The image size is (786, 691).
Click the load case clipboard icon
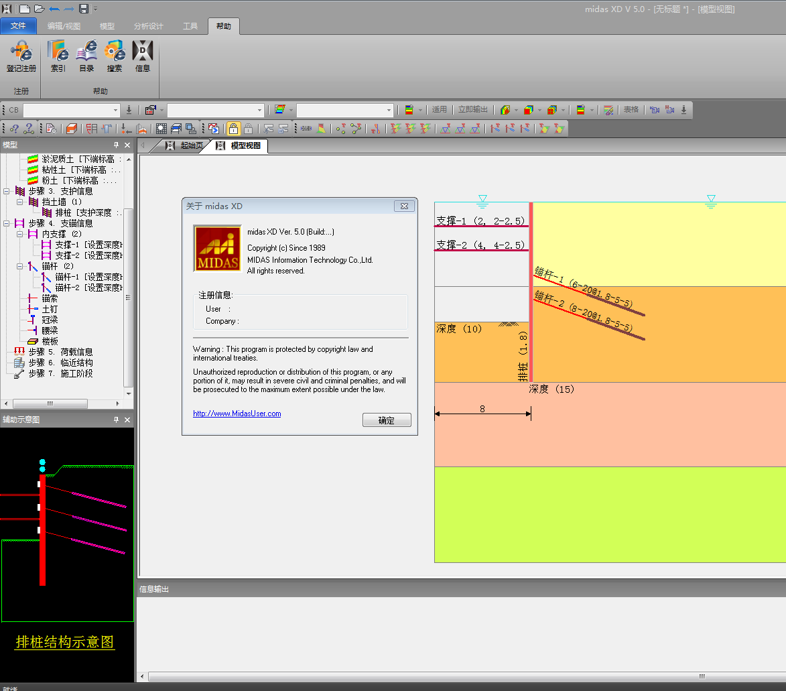pos(150,110)
